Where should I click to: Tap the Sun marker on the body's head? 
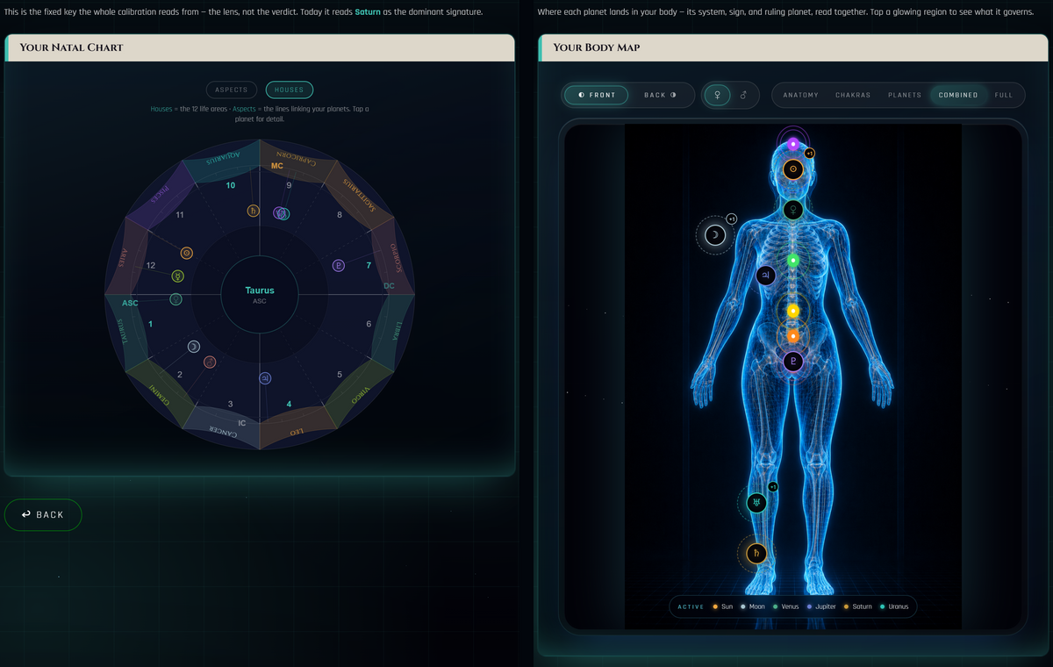click(793, 169)
